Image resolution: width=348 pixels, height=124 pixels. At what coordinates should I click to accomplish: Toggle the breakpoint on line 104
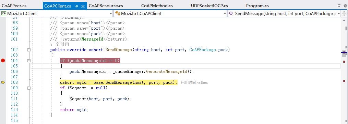(x=3, y=60)
